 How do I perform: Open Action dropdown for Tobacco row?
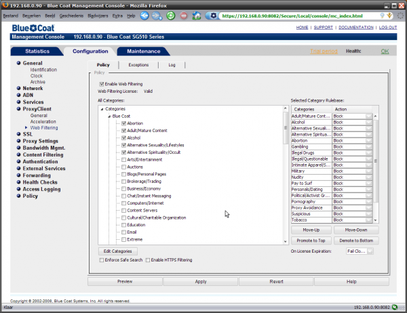368,220
